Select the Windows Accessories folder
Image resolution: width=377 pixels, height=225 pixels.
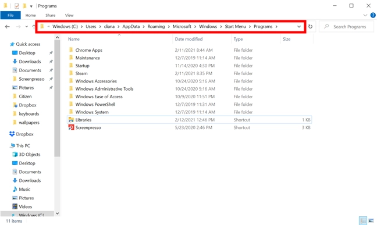[96, 81]
